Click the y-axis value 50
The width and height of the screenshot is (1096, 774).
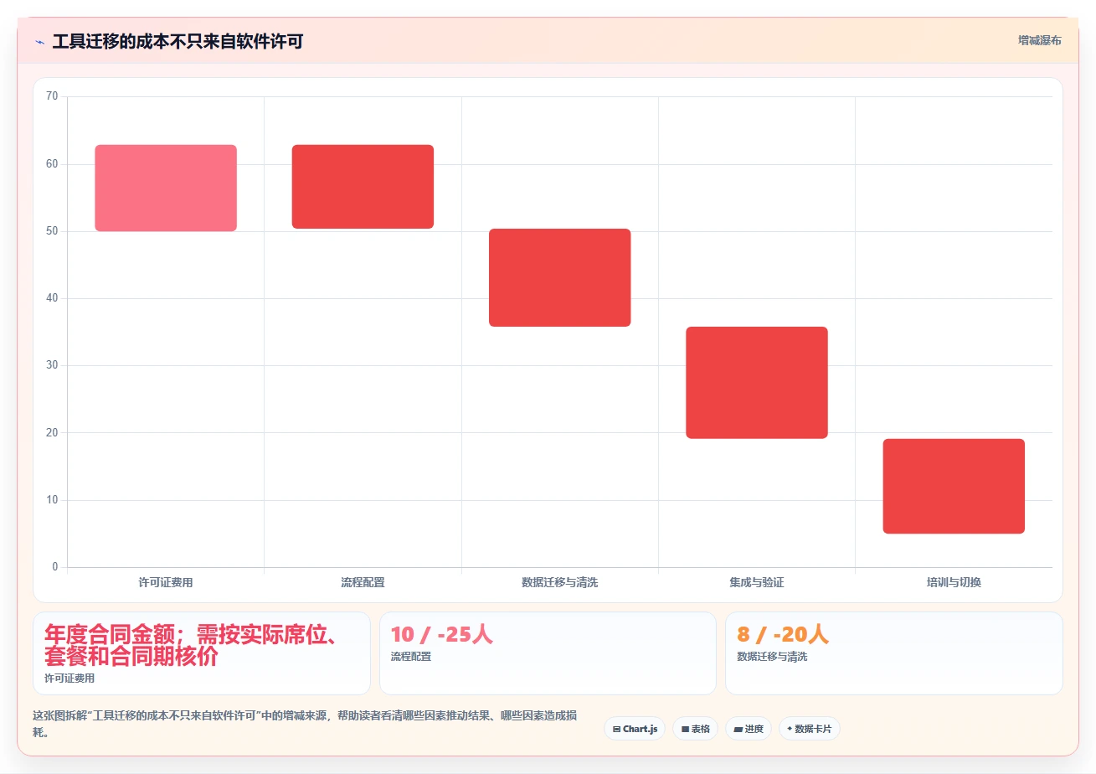pos(52,231)
